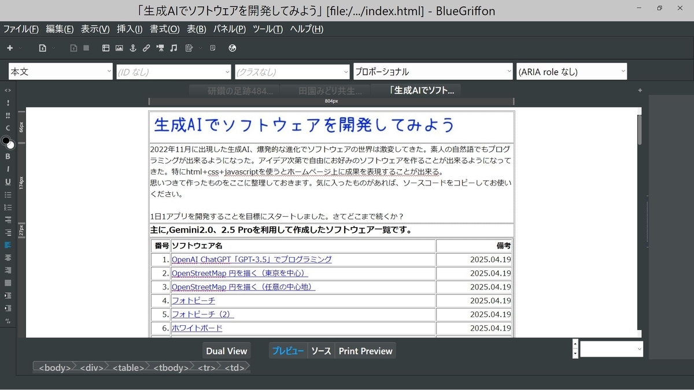This screenshot has height=390, width=694.
Task: Toggle center alignment in sidebar
Action: [x=8, y=258]
